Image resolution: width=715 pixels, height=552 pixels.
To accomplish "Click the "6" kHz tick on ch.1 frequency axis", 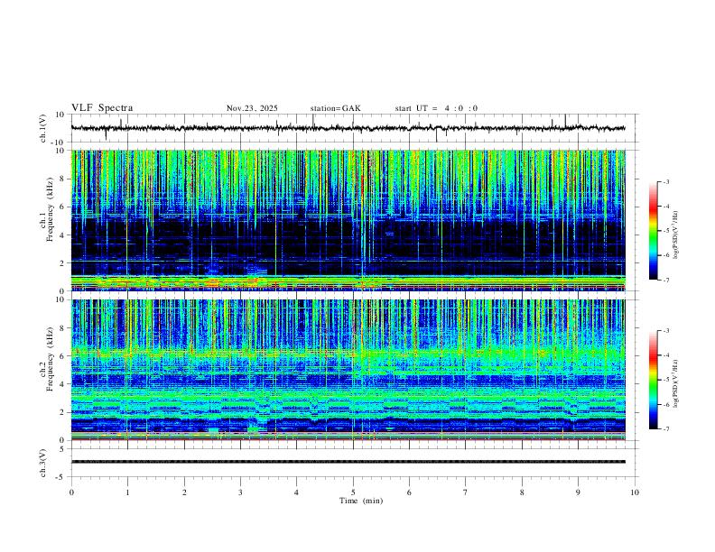I will point(62,207).
